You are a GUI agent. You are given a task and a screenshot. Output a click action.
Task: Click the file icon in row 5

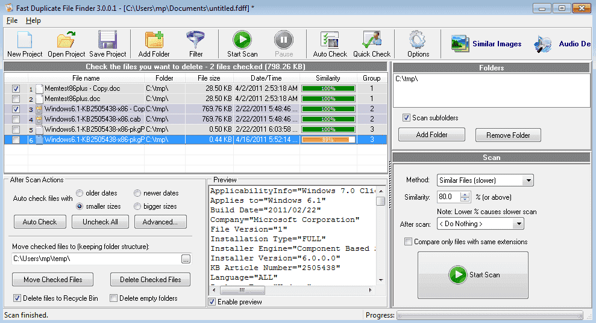39,130
